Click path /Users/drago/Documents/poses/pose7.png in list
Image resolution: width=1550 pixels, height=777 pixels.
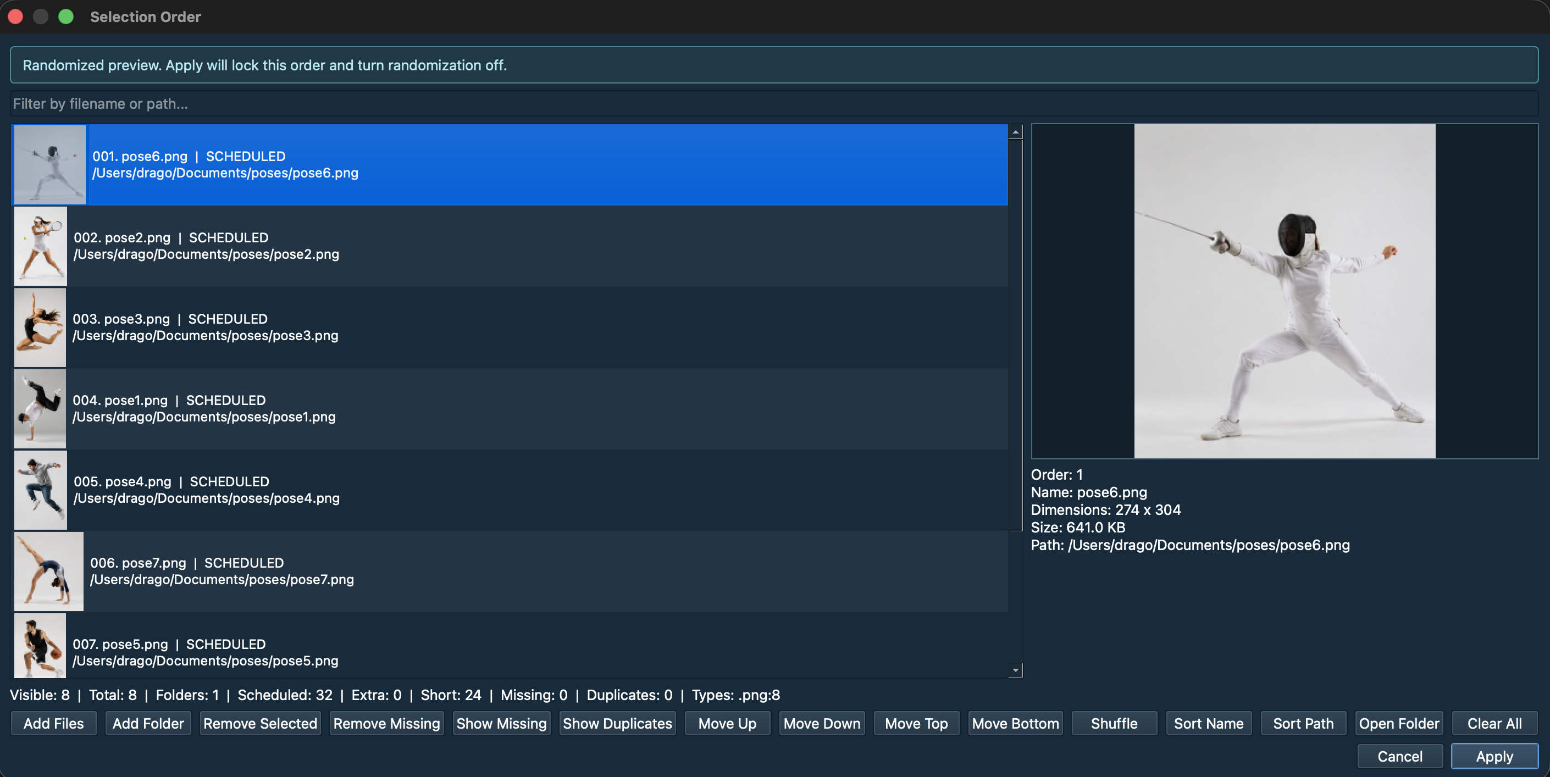pos(222,579)
